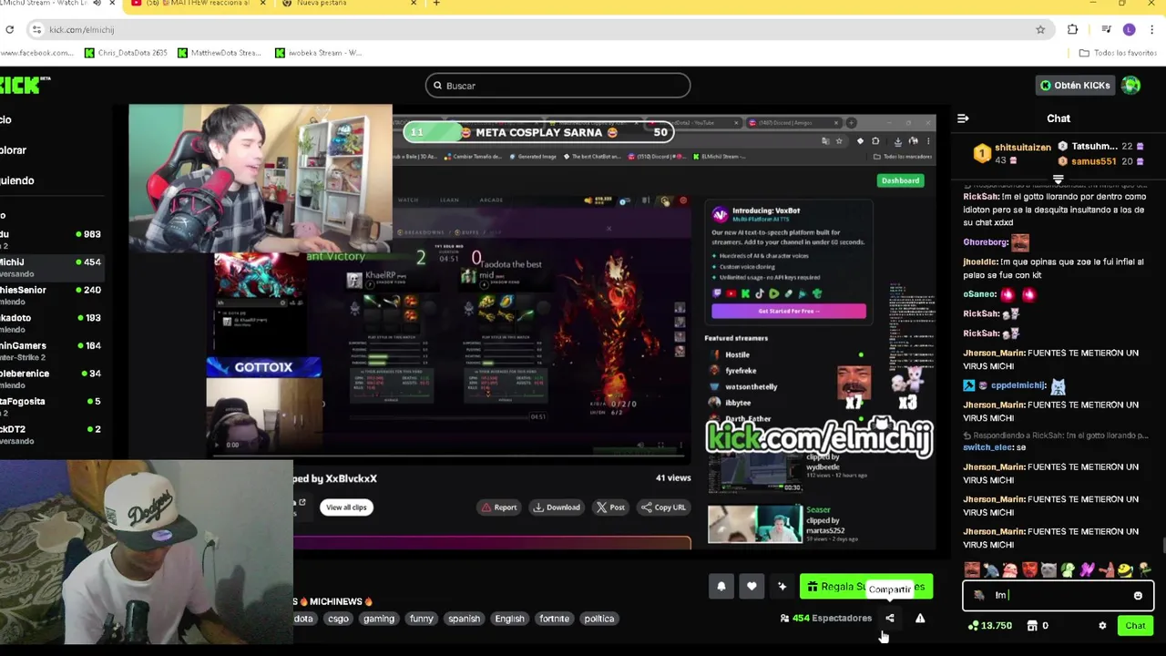Click the first-place gifter badge for shitsuitaizen
Image resolution: width=1166 pixels, height=656 pixels.
pos(982,153)
